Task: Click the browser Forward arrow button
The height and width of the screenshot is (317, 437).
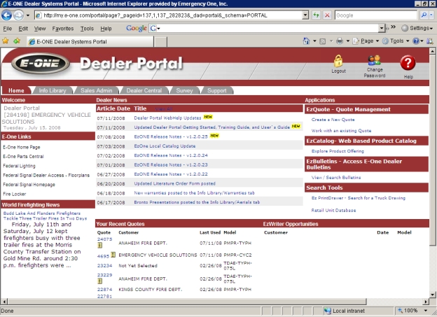Action: [18, 15]
